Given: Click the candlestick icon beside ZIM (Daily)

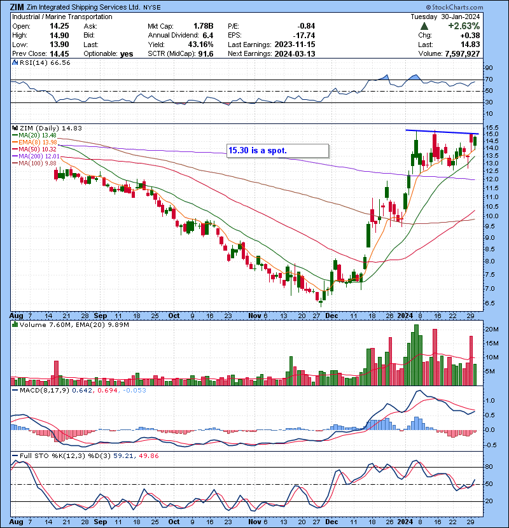Looking at the screenshot, I should 15,128.
